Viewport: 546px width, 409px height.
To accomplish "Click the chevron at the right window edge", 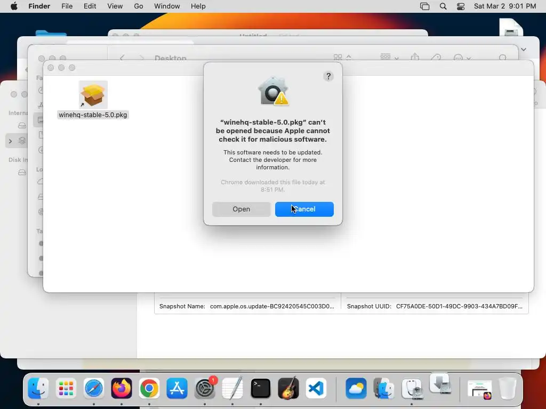I will click(x=524, y=50).
